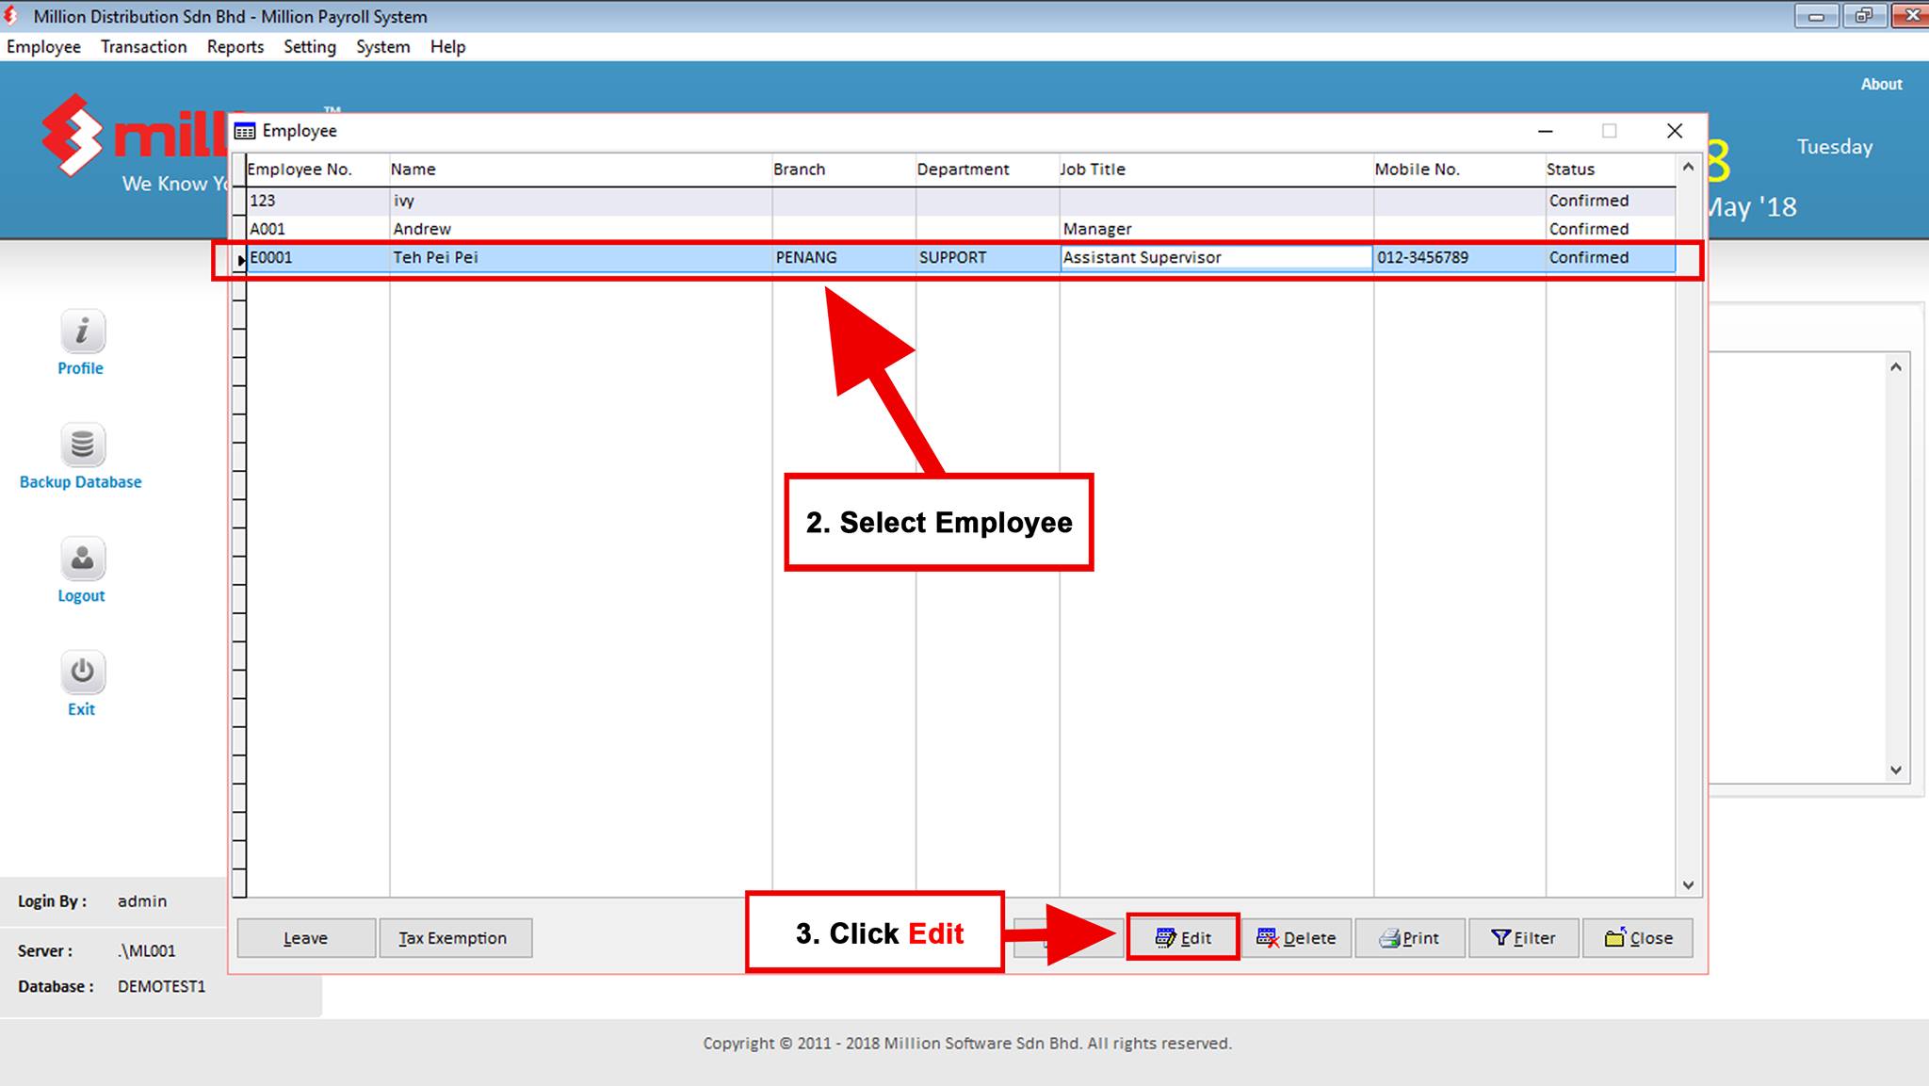Click the Logout label link
Image resolution: width=1929 pixels, height=1086 pixels.
pos(81,595)
